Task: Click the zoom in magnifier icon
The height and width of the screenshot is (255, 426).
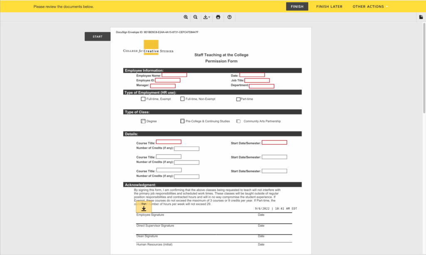Action: tap(186, 17)
